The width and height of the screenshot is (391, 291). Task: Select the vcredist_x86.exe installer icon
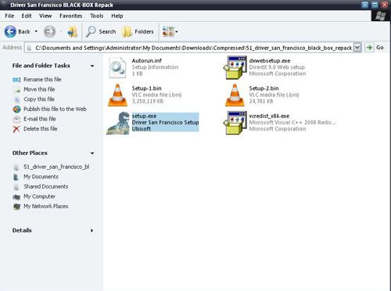coord(235,123)
